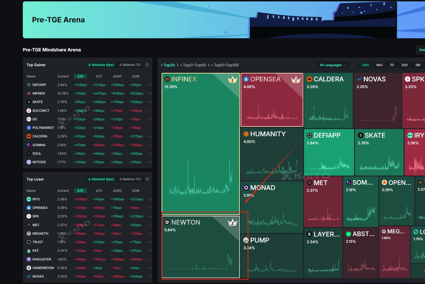Click the IRYS logo in Top Loser list
Screen dimensions: 425x284
29,199
